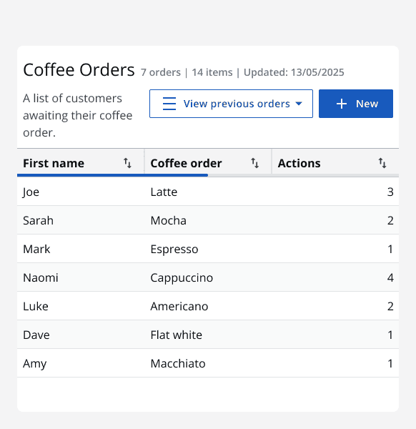Sort by First name column arrows
Image resolution: width=416 pixels, height=429 pixels.
(127, 163)
